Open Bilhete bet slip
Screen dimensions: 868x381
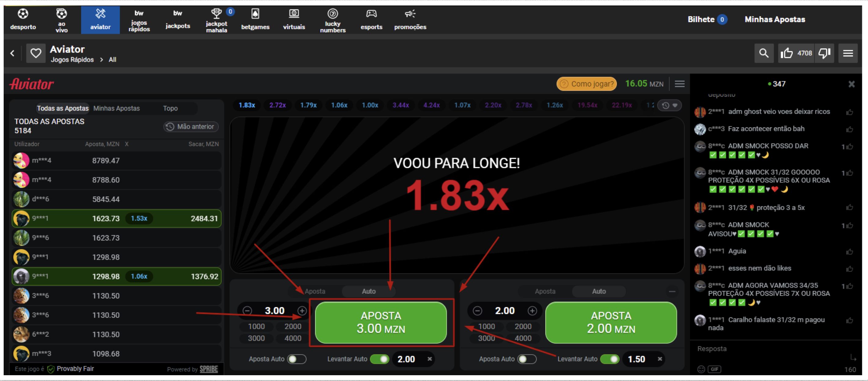coord(707,19)
